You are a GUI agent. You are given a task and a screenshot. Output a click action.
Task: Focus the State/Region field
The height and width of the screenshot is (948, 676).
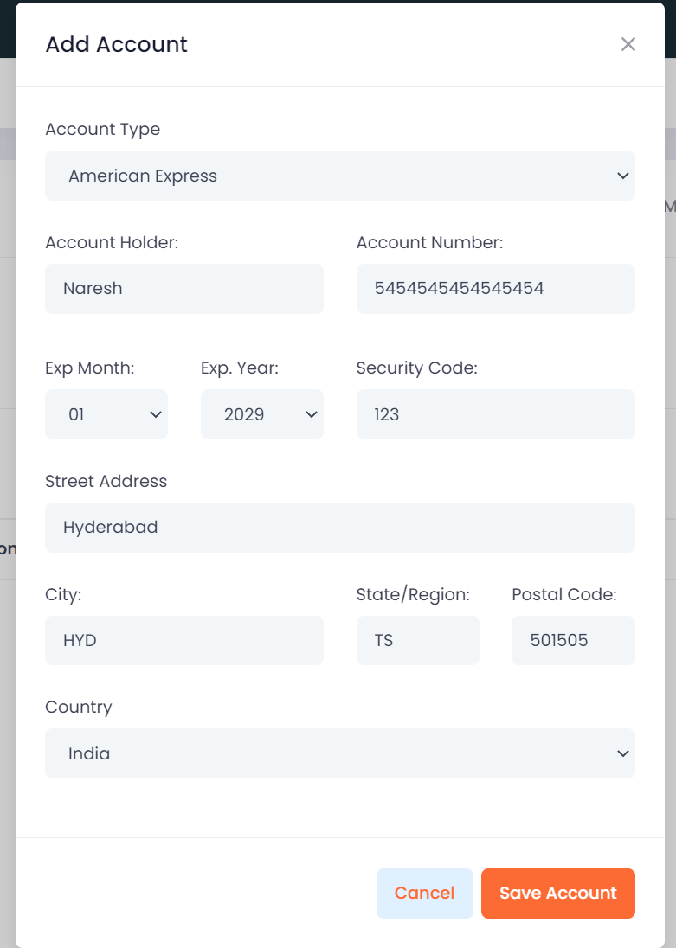coord(417,640)
